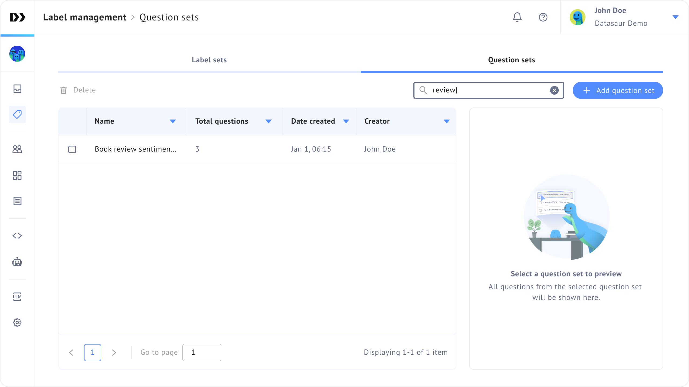Open Total questions column dropdown arrow
This screenshot has width=689, height=387.
coord(268,121)
